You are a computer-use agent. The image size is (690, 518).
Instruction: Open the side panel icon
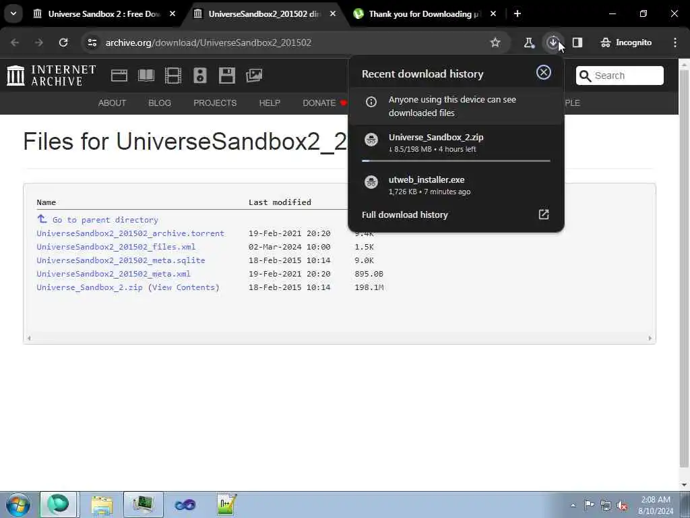pos(577,42)
